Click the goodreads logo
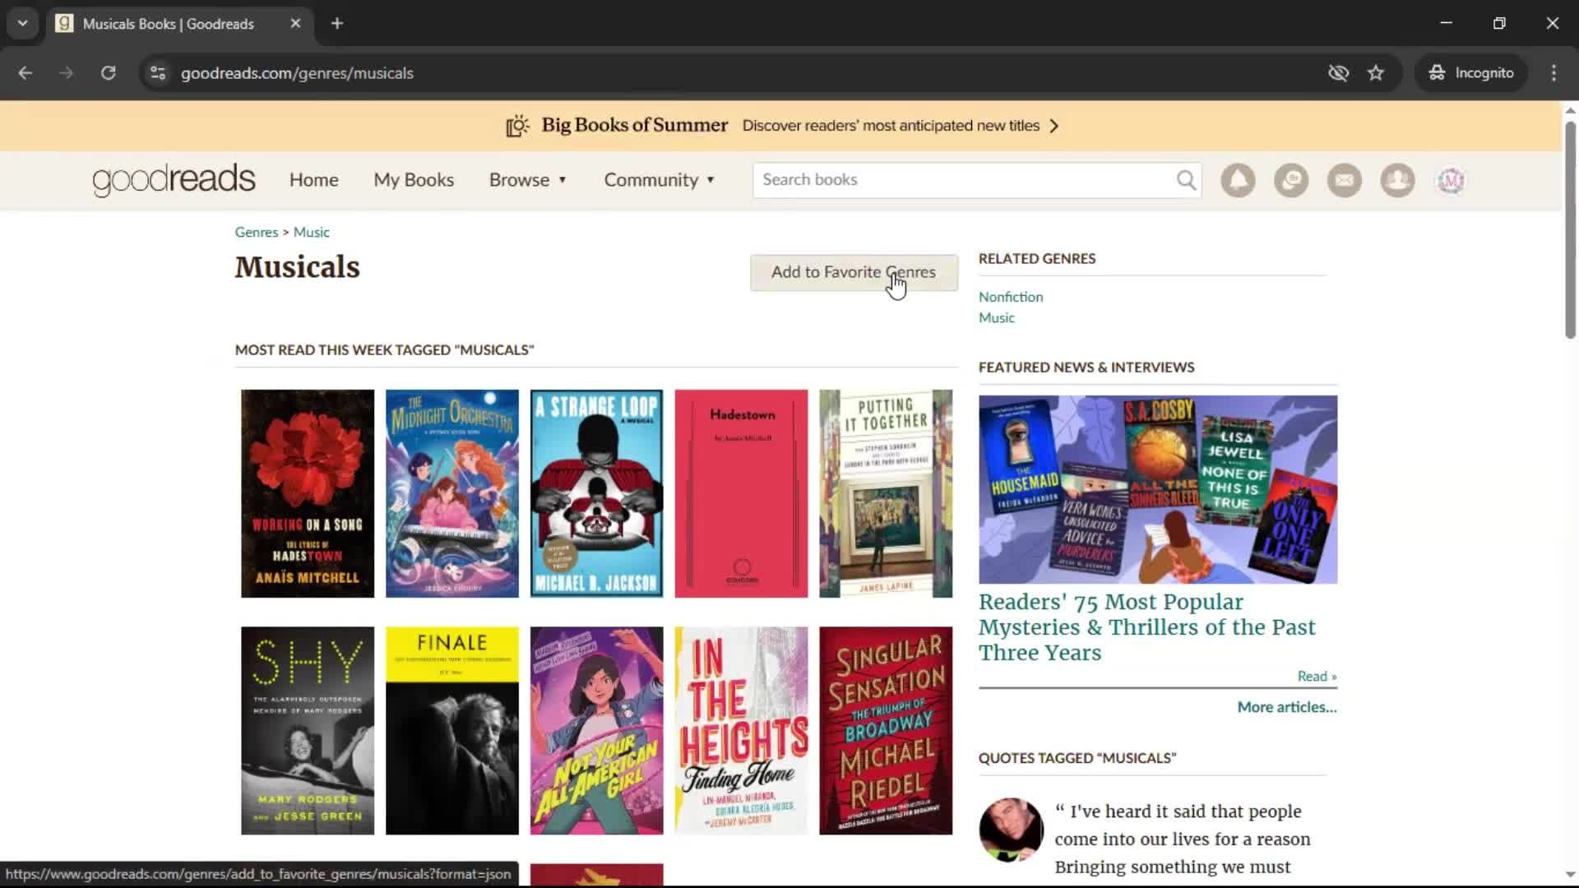 tap(174, 180)
